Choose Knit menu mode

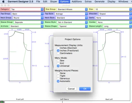[58, 63]
